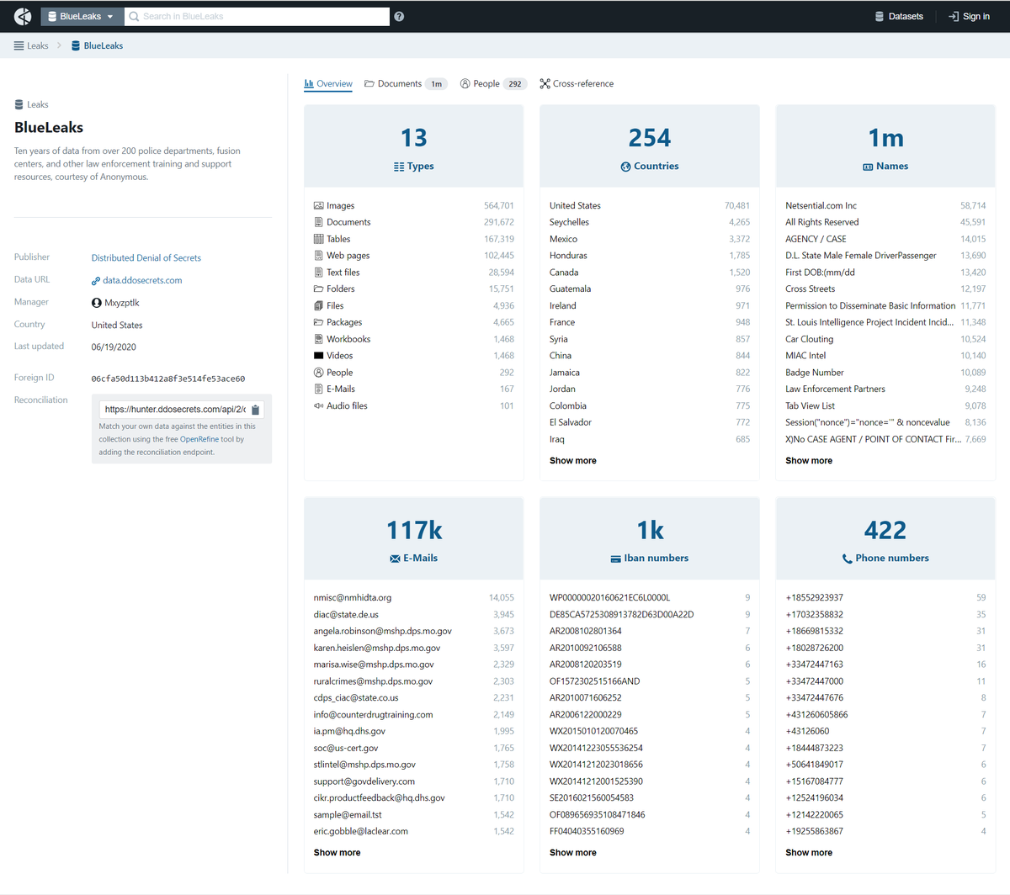Viewport: 1010px width, 895px height.
Task: Click the Countries card header
Action: point(650,146)
